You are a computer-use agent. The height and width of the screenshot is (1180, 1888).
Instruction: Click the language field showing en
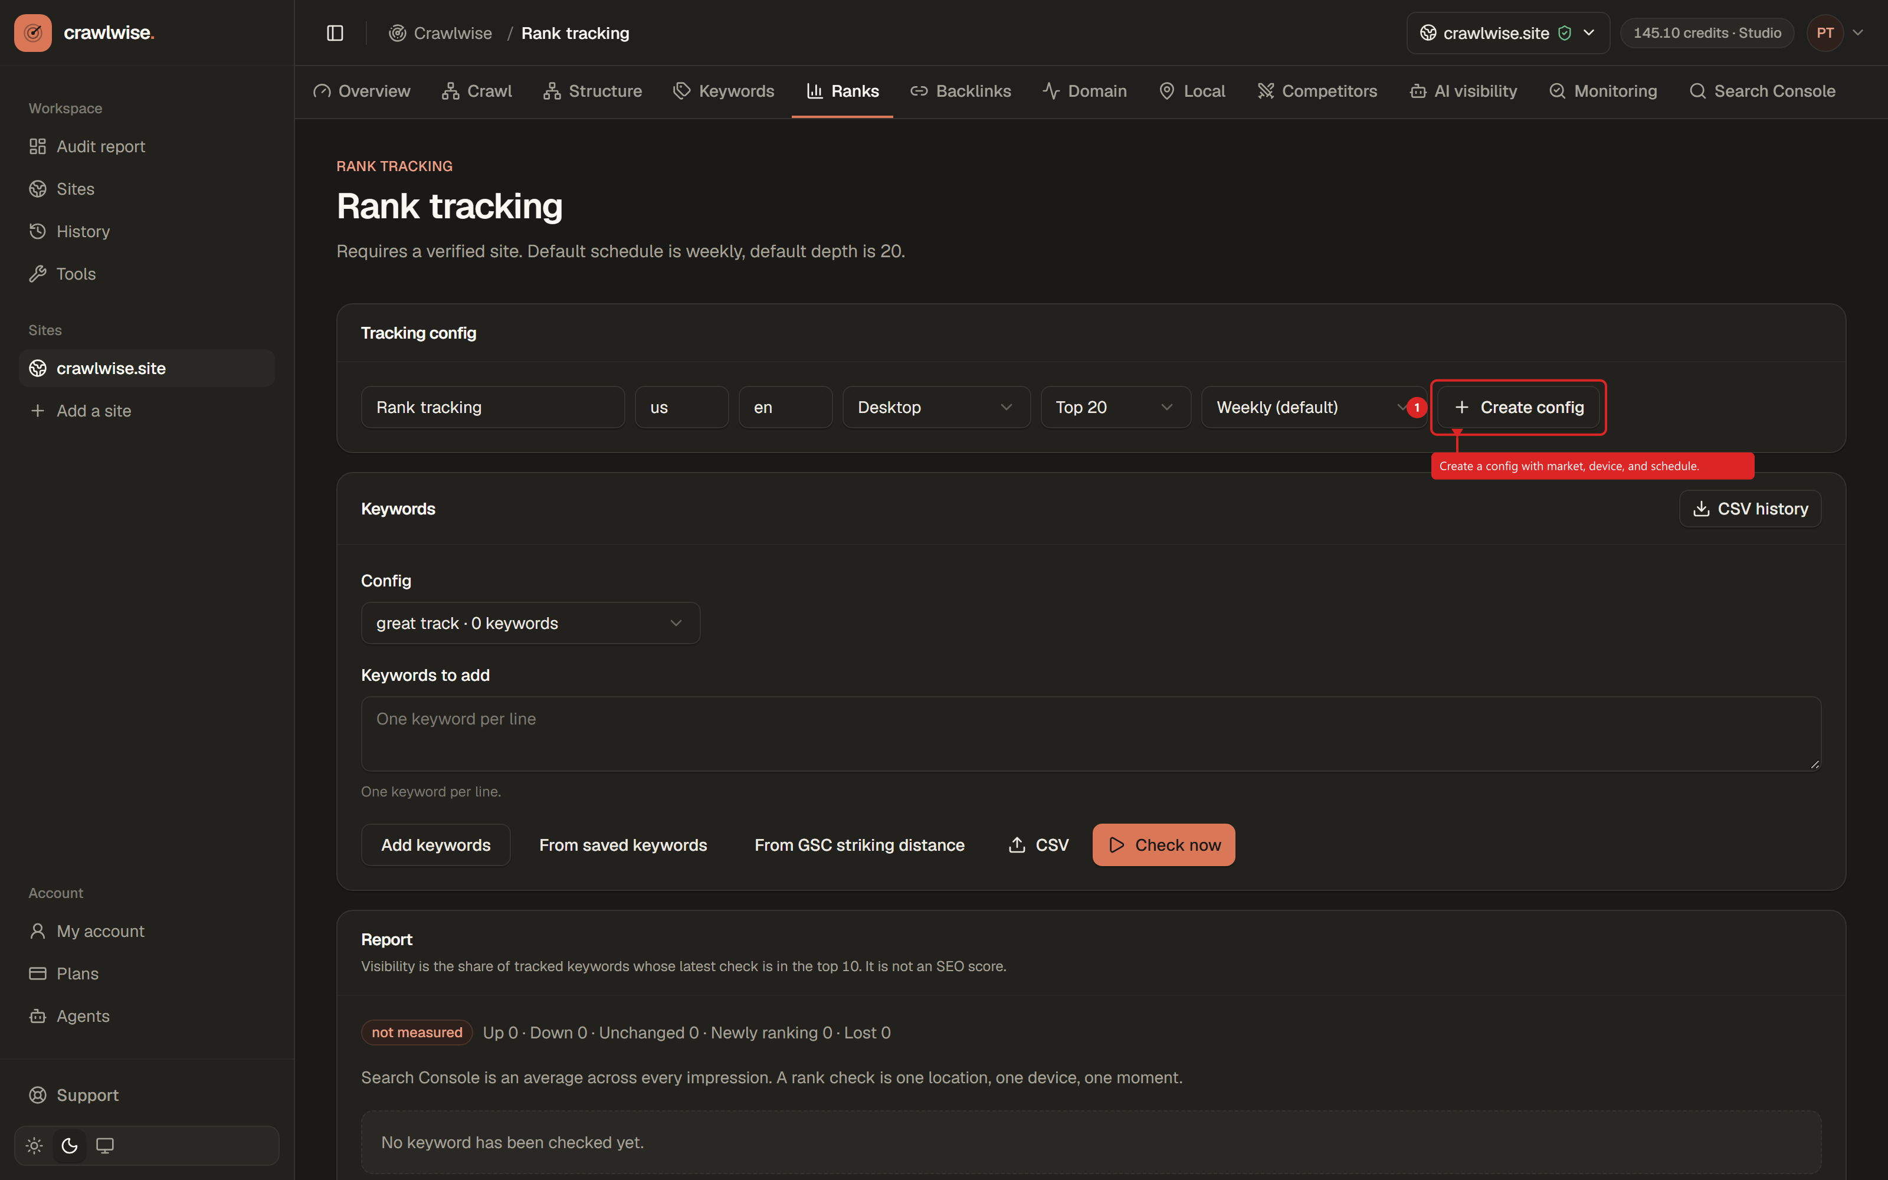point(785,407)
